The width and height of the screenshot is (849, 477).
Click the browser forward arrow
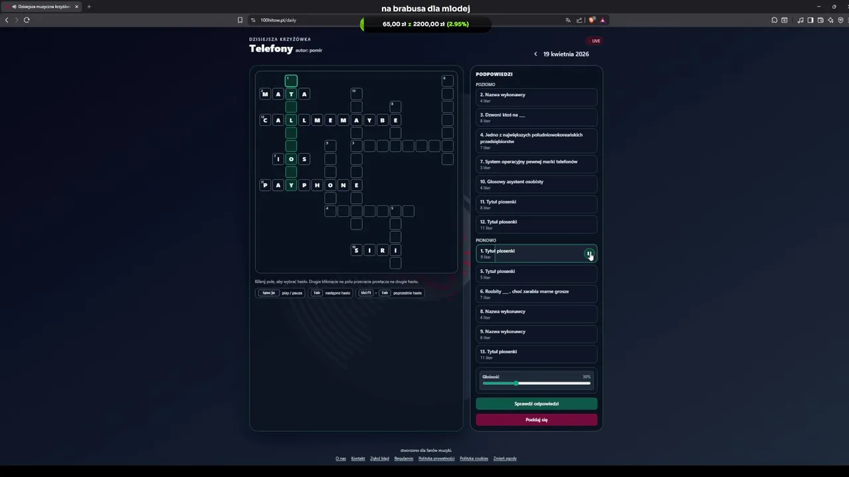pyautogui.click(x=17, y=20)
